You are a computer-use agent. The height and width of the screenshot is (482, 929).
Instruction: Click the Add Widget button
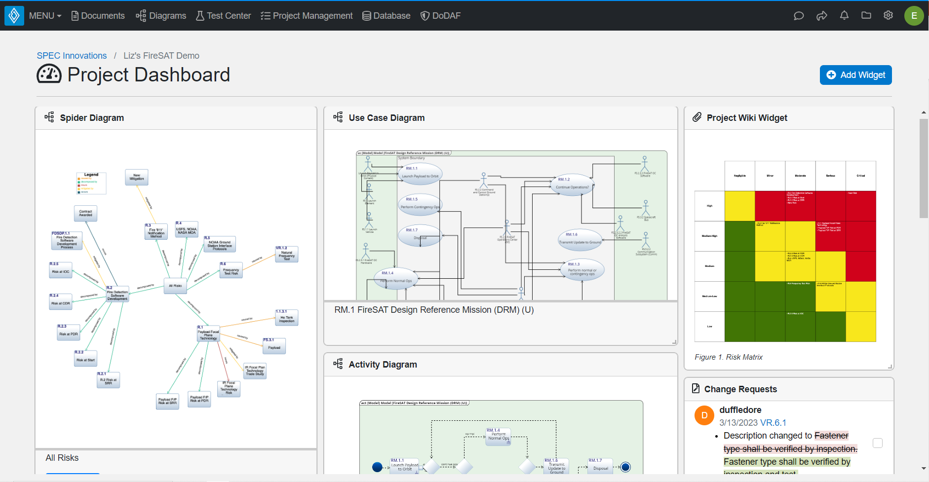[855, 75]
